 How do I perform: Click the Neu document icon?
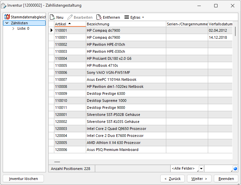[52, 17]
